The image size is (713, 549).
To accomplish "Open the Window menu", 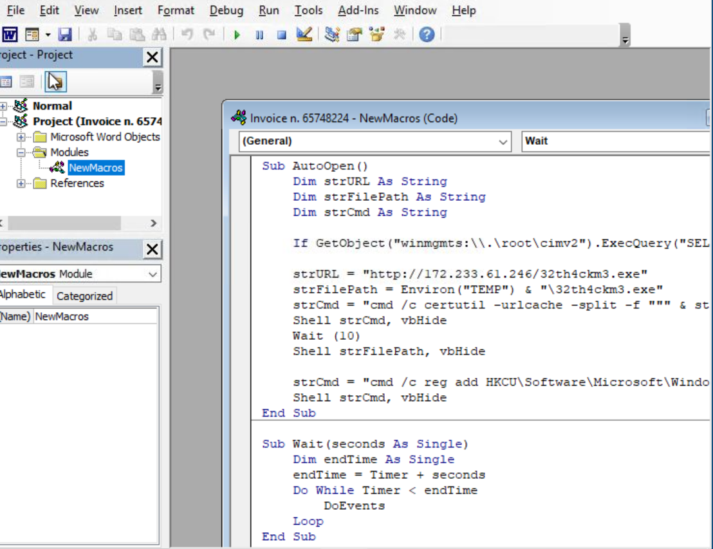I will click(415, 10).
